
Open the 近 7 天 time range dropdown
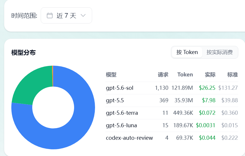66,15
